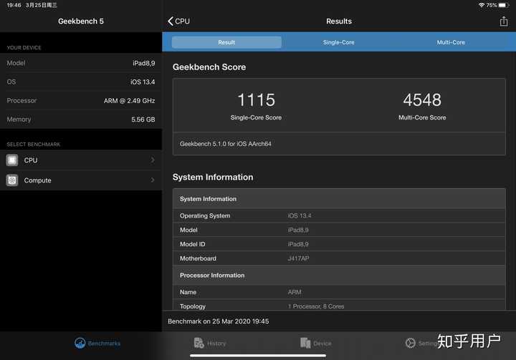This screenshot has height=360, width=516.
Task: Select the Operating System row iOS 13.4
Action: click(339, 215)
